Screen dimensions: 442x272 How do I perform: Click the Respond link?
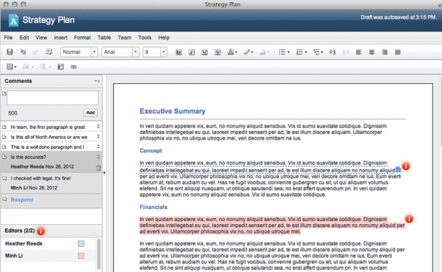(x=22, y=200)
